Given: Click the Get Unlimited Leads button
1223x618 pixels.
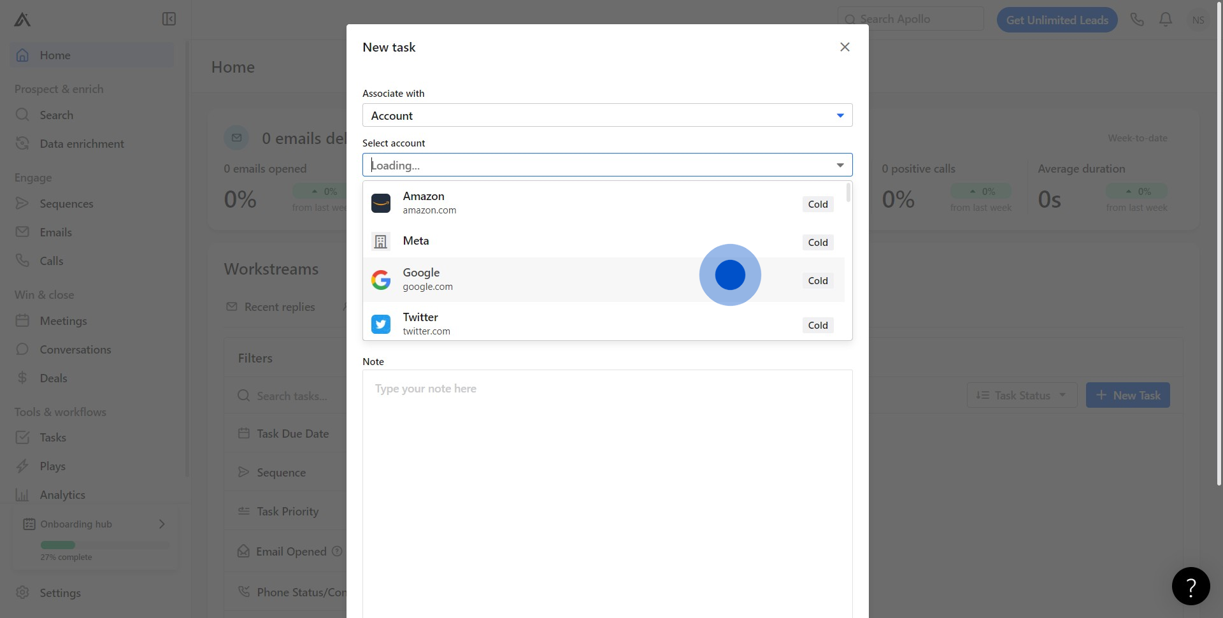Looking at the screenshot, I should pyautogui.click(x=1057, y=20).
